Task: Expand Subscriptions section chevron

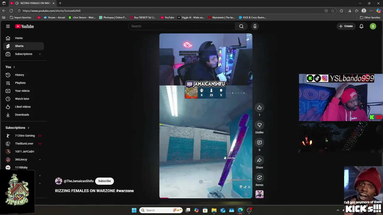Action: pyautogui.click(x=28, y=128)
